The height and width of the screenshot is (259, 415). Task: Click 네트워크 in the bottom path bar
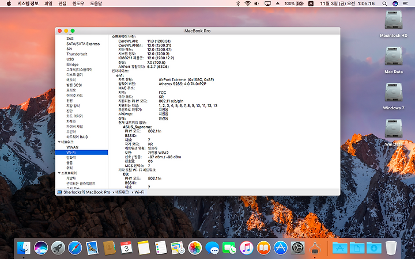(x=122, y=192)
